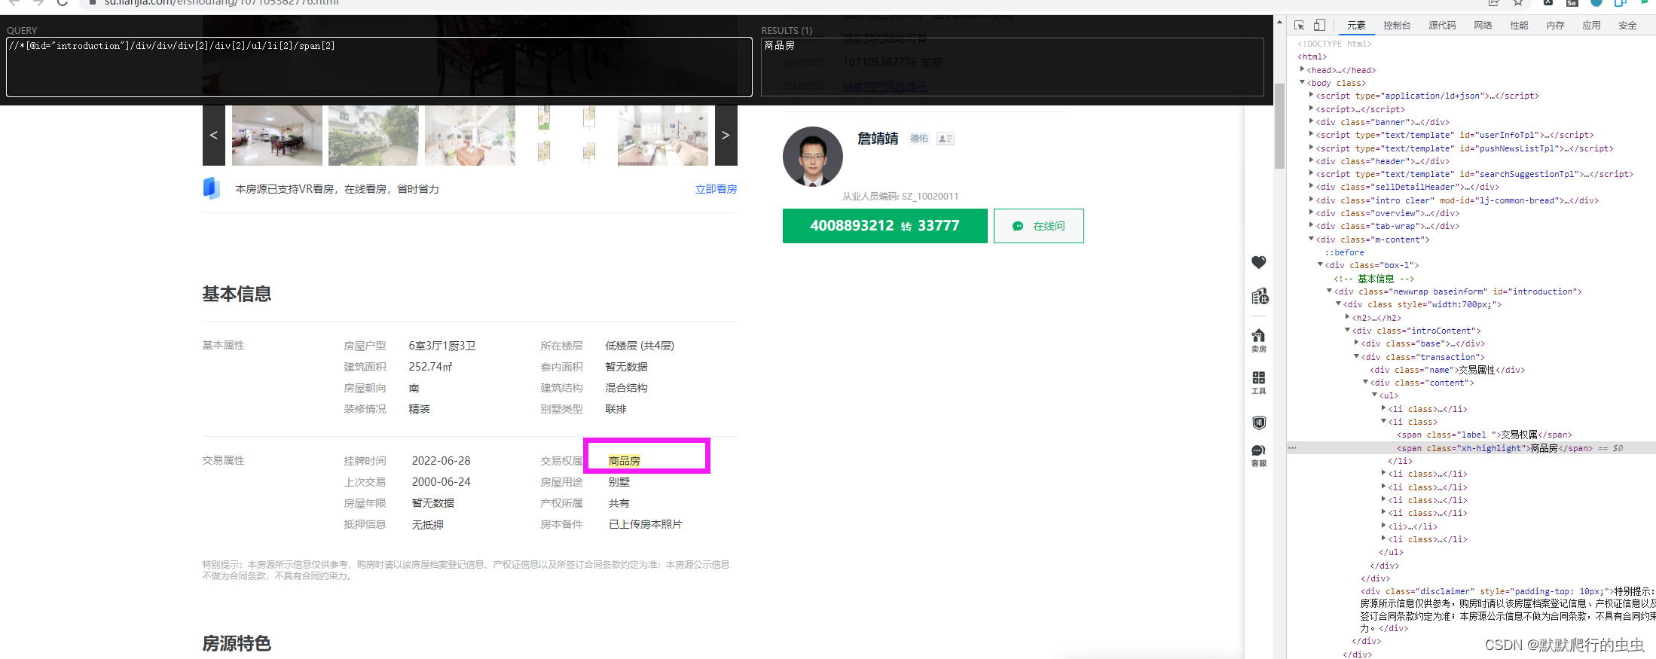Screen dimensions: 1656x659
Task: Click the 252.74㎡ building area value
Action: (430, 367)
